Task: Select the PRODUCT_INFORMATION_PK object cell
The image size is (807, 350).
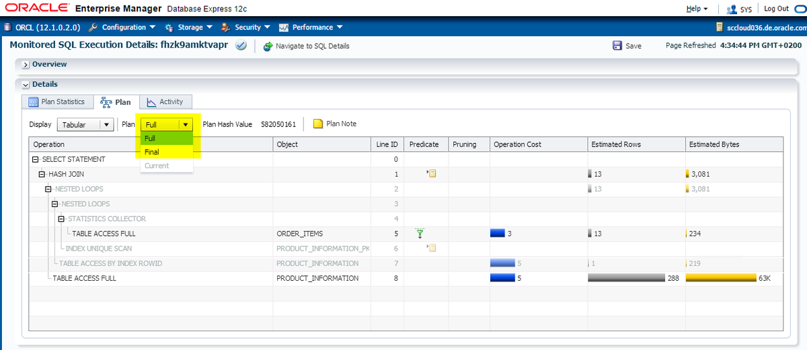Action: (x=321, y=249)
